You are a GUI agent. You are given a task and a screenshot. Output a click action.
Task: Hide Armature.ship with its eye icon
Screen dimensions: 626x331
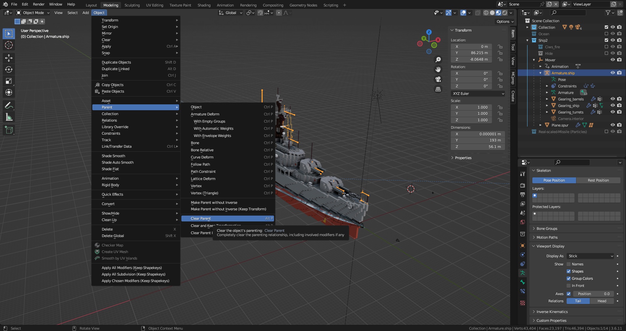pos(613,73)
